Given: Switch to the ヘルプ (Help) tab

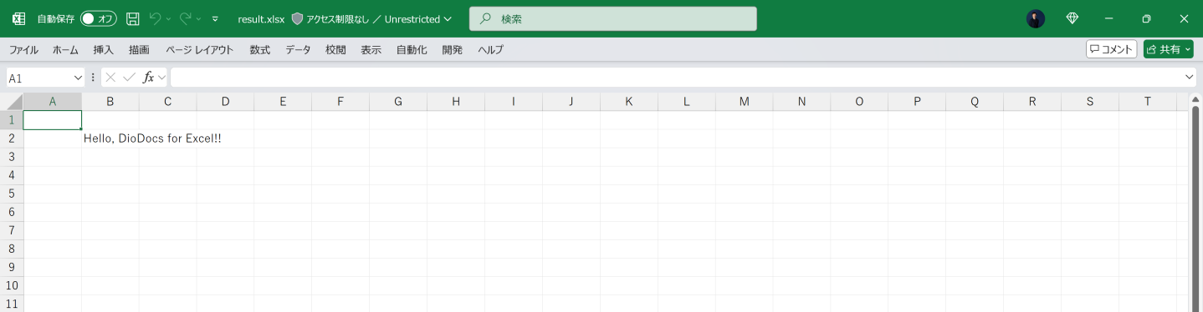Looking at the screenshot, I should pos(490,49).
